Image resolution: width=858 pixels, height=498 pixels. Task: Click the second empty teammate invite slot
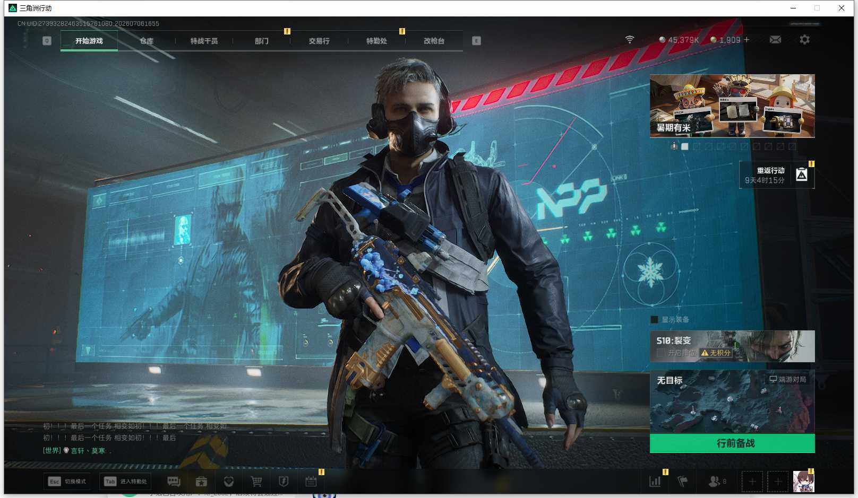pos(778,482)
